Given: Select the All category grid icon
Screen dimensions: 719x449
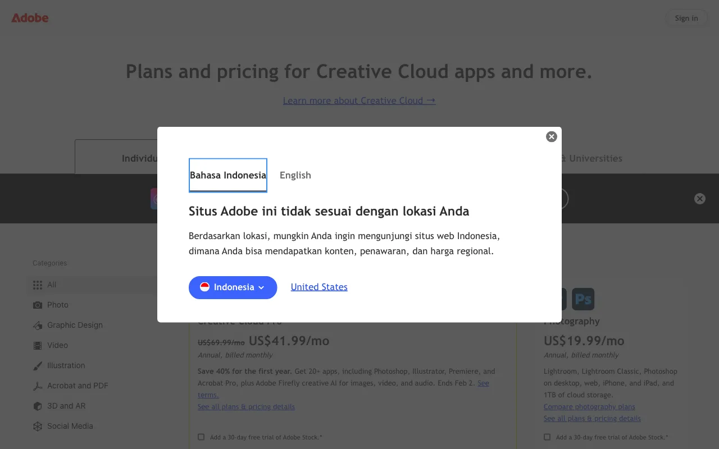Looking at the screenshot, I should 38,285.
